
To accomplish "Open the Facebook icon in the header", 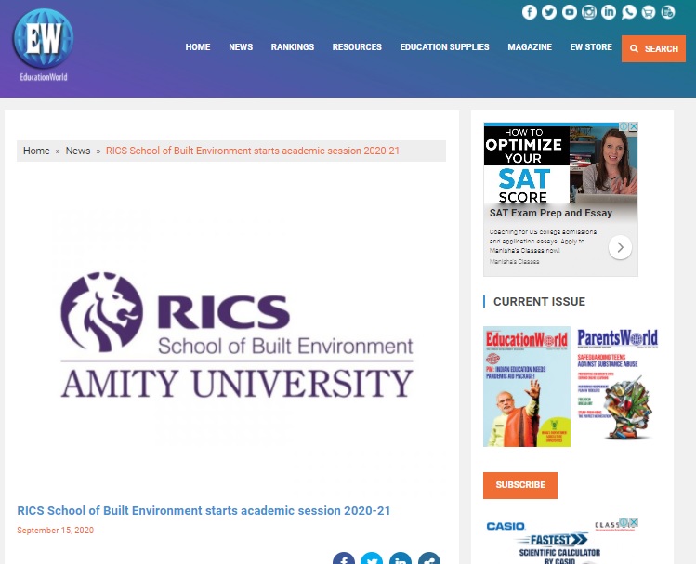I will tap(529, 12).
